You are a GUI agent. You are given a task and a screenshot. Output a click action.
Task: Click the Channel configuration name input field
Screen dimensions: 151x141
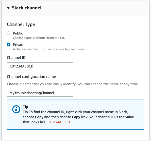pyautogui.click(x=40, y=93)
